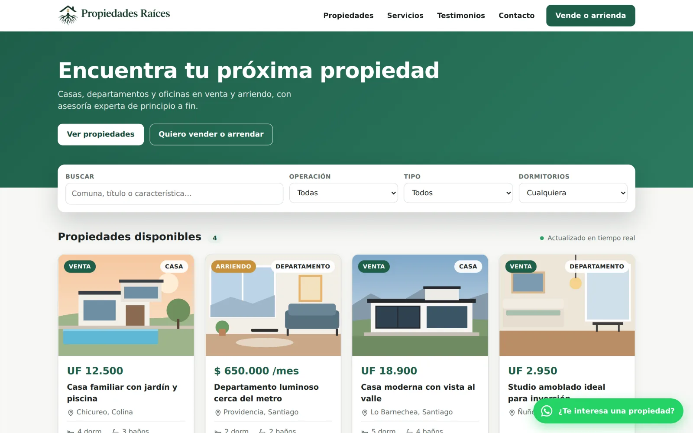Viewport: 693px width, 433px height.
Task: Click the price $ 650.000 /mes
Action: pyautogui.click(x=256, y=371)
